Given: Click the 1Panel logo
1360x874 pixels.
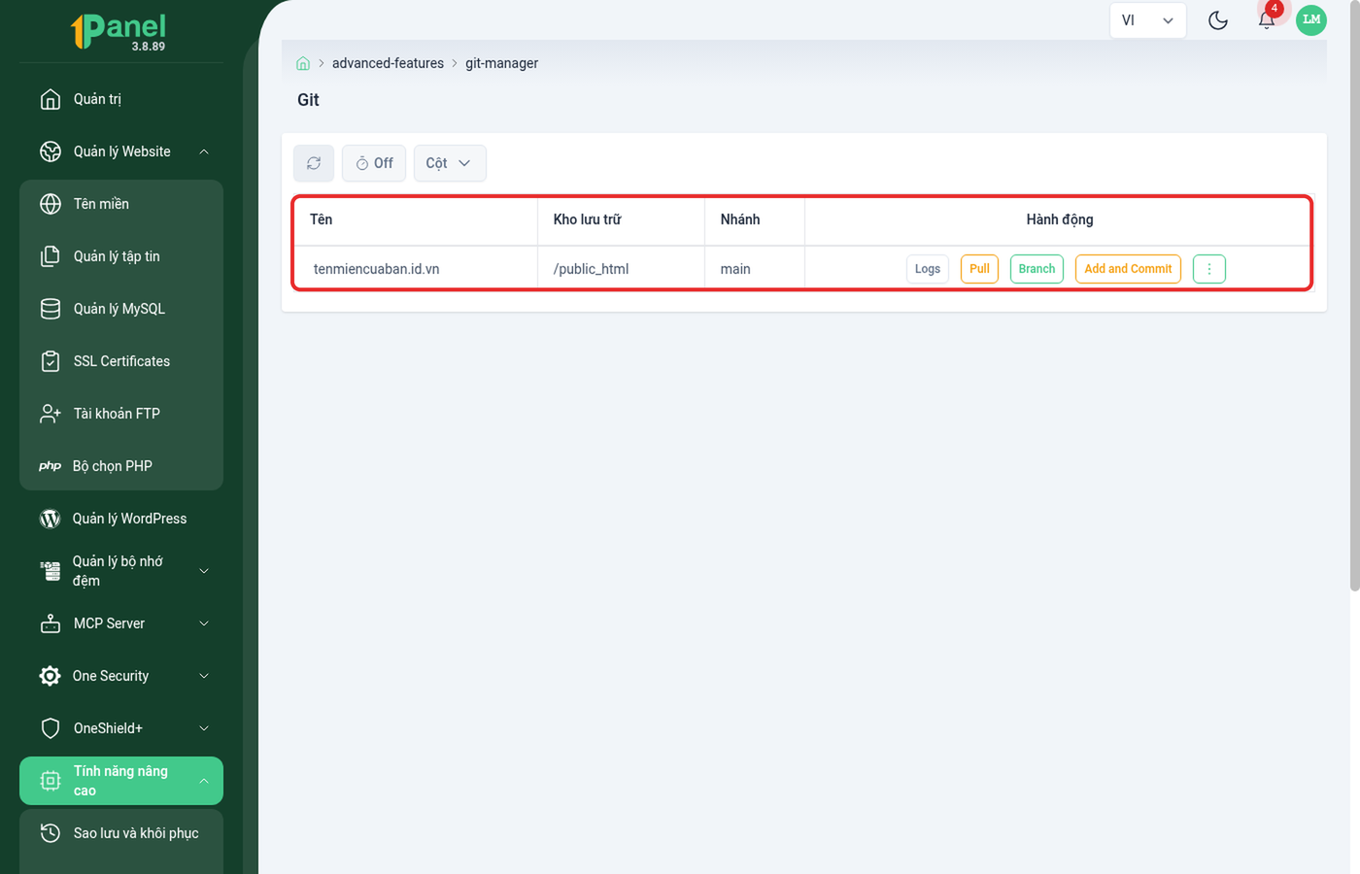Looking at the screenshot, I should coord(119,31).
